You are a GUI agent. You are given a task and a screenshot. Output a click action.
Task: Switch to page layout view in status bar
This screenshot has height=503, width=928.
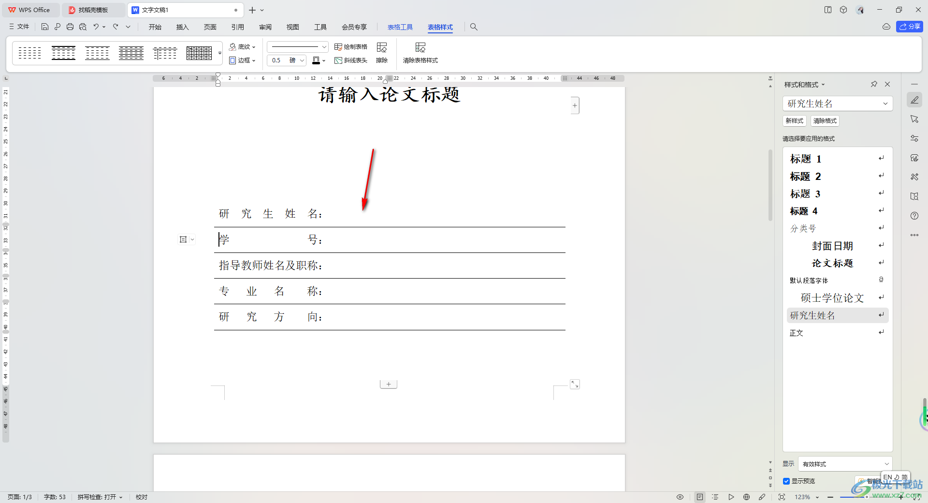(700, 497)
